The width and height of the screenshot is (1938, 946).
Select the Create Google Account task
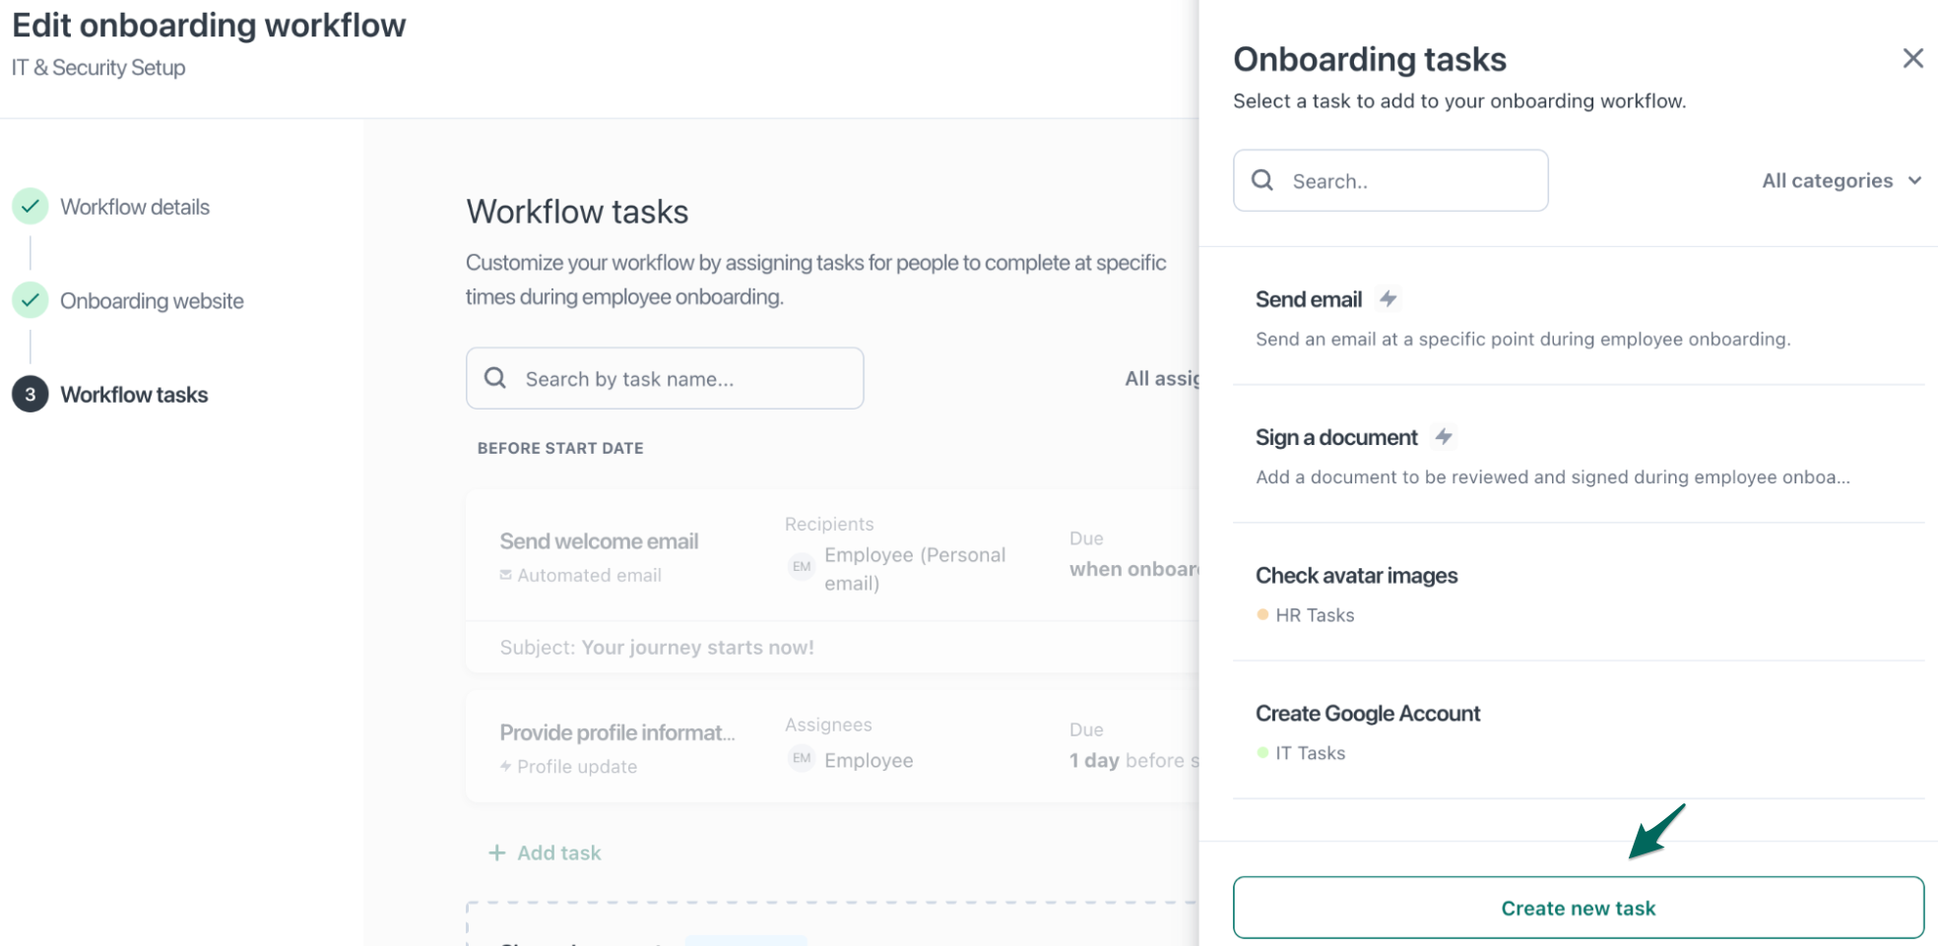click(x=1368, y=713)
